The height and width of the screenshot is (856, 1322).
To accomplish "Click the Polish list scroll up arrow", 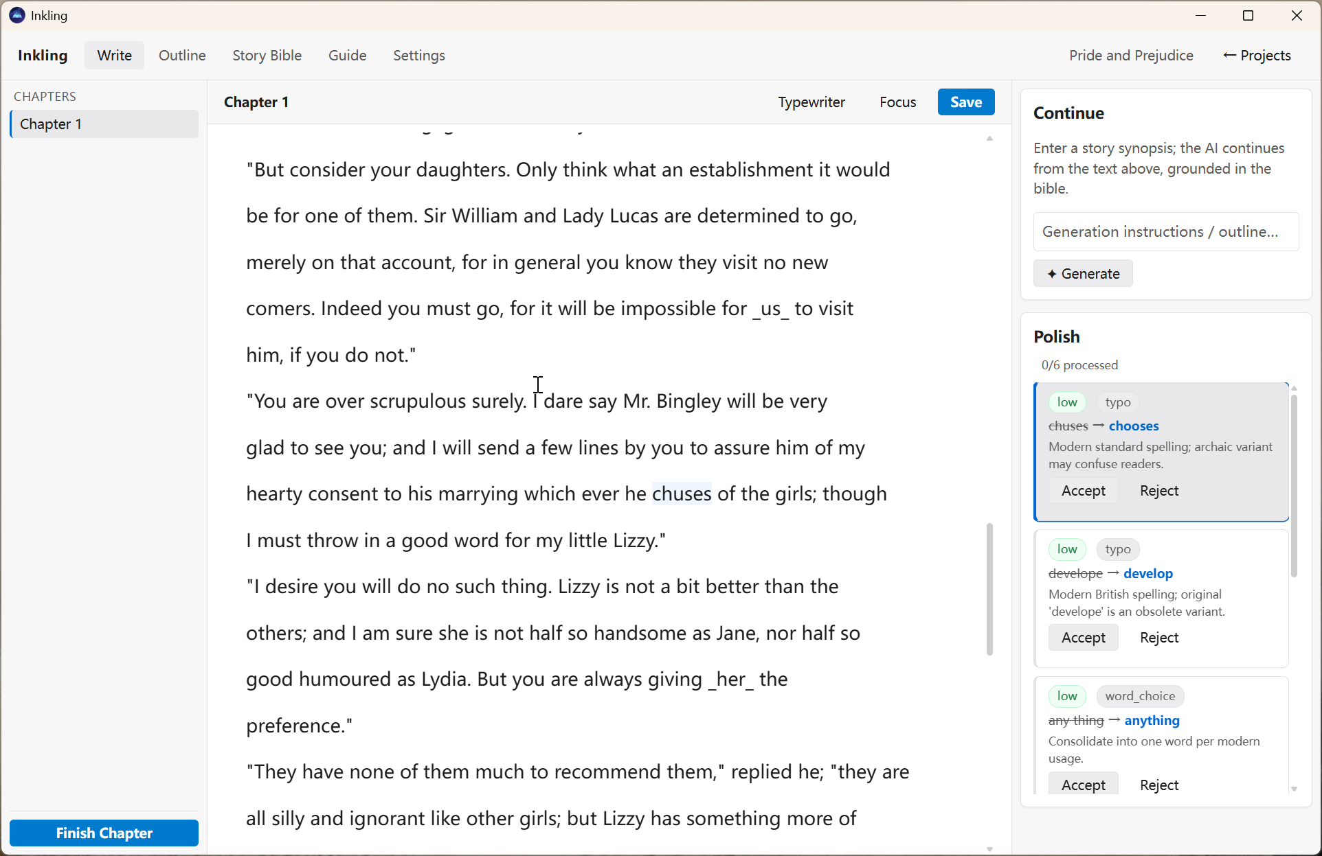I will point(1294,389).
